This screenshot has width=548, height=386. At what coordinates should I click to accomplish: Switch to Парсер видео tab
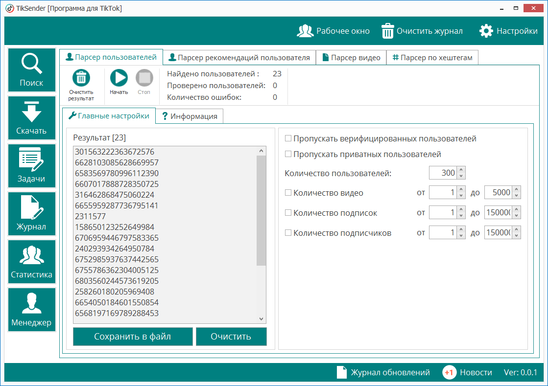coord(351,58)
